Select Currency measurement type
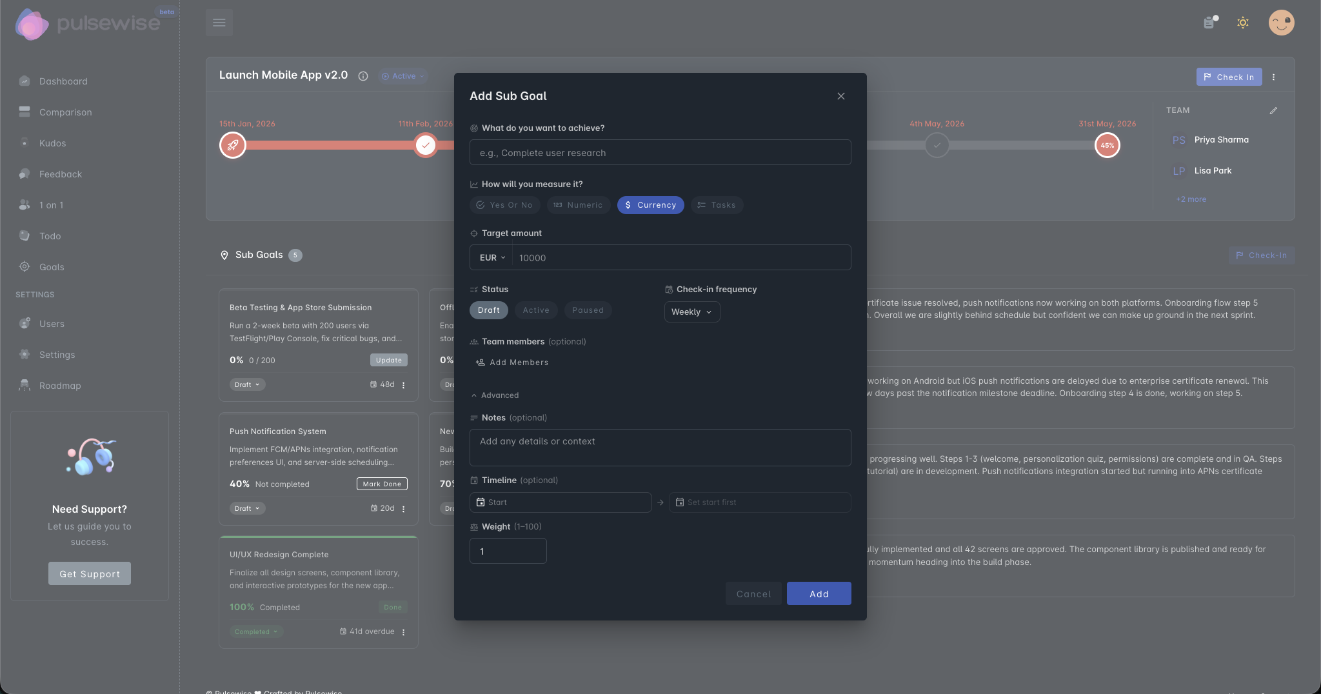Image resolution: width=1321 pixels, height=694 pixels. tap(650, 205)
